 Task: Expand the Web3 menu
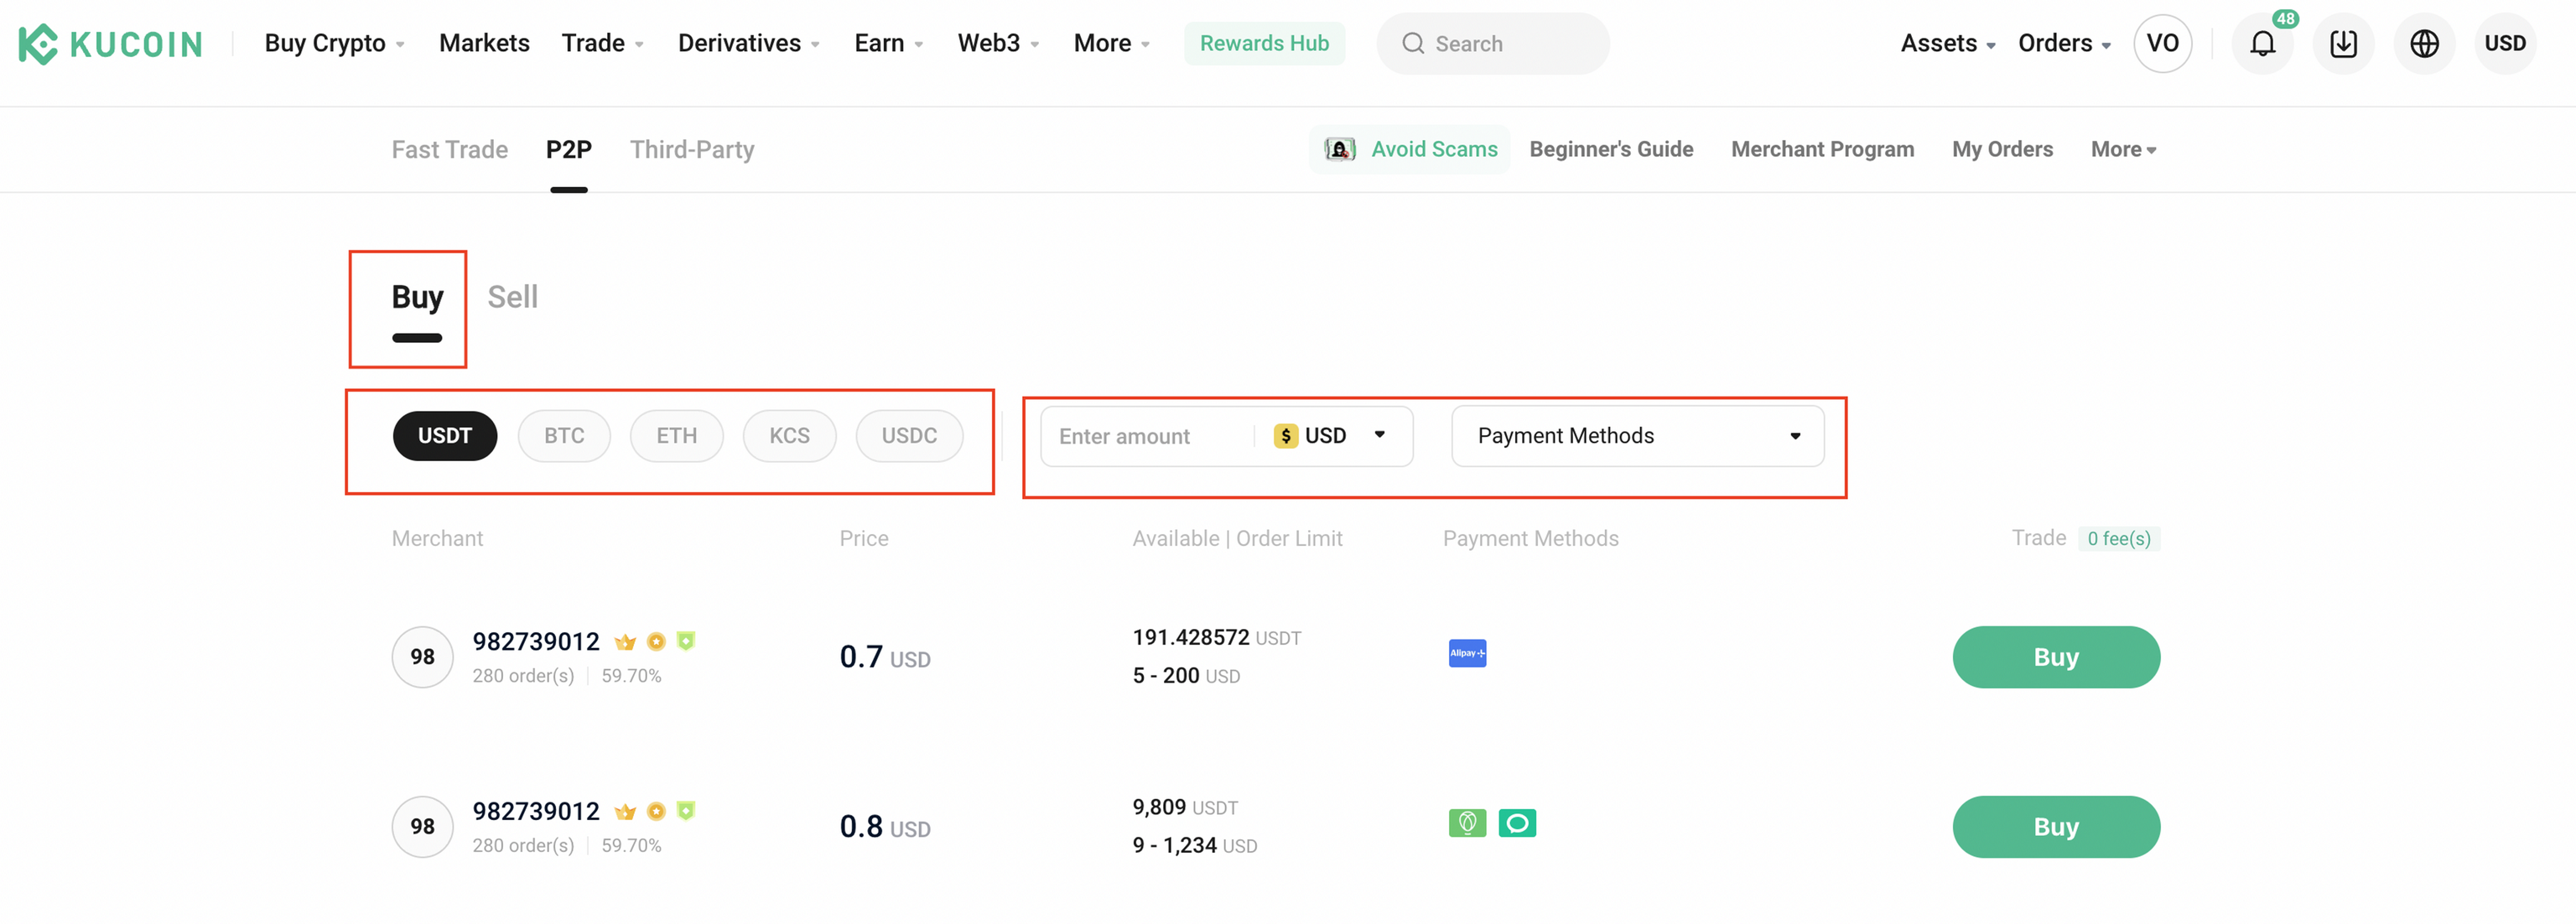(998, 43)
